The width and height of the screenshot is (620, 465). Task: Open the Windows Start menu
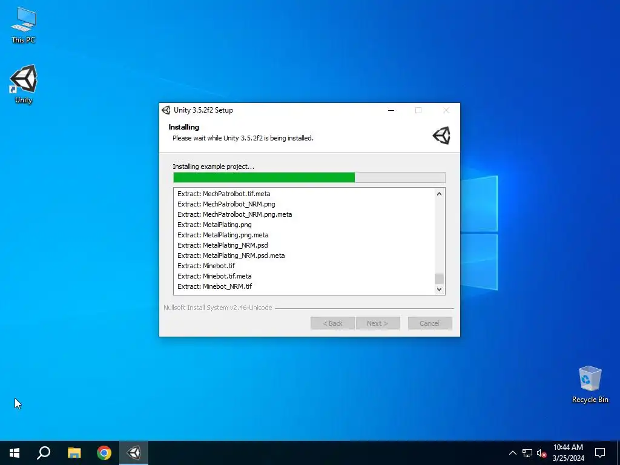(x=15, y=453)
